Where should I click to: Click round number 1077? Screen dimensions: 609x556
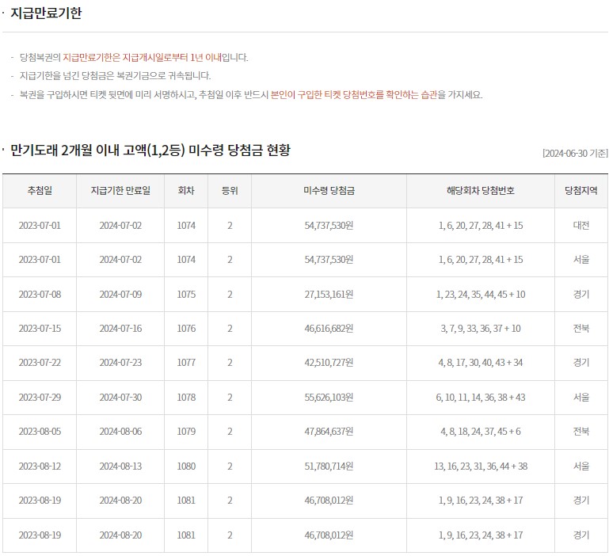coord(186,363)
